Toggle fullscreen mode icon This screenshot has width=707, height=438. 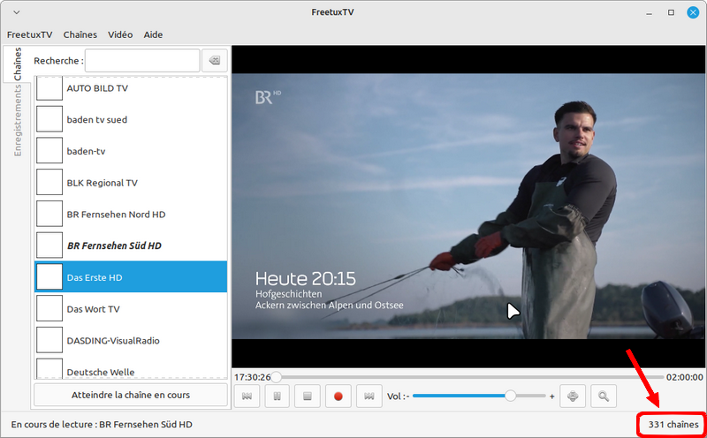(573, 396)
